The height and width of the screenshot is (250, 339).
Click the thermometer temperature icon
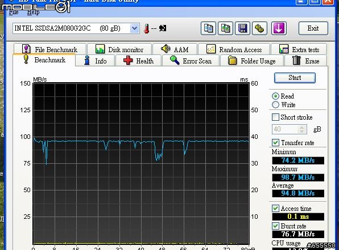coord(147,28)
